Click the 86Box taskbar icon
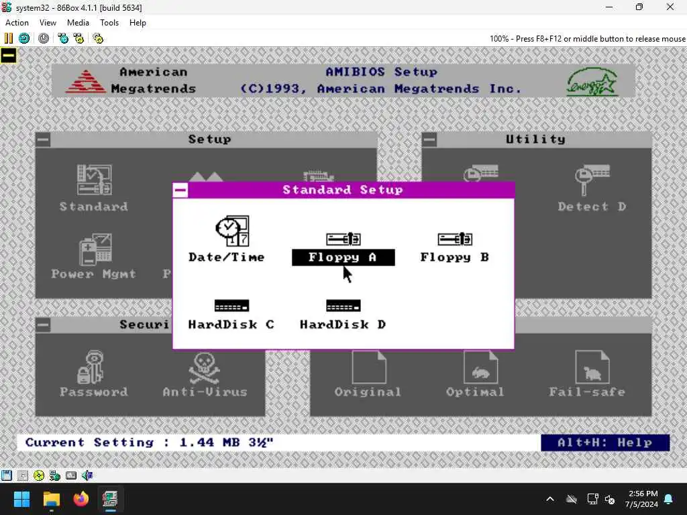 [110, 499]
